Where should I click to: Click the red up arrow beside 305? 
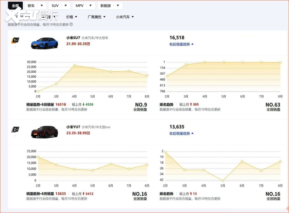coord(191,104)
